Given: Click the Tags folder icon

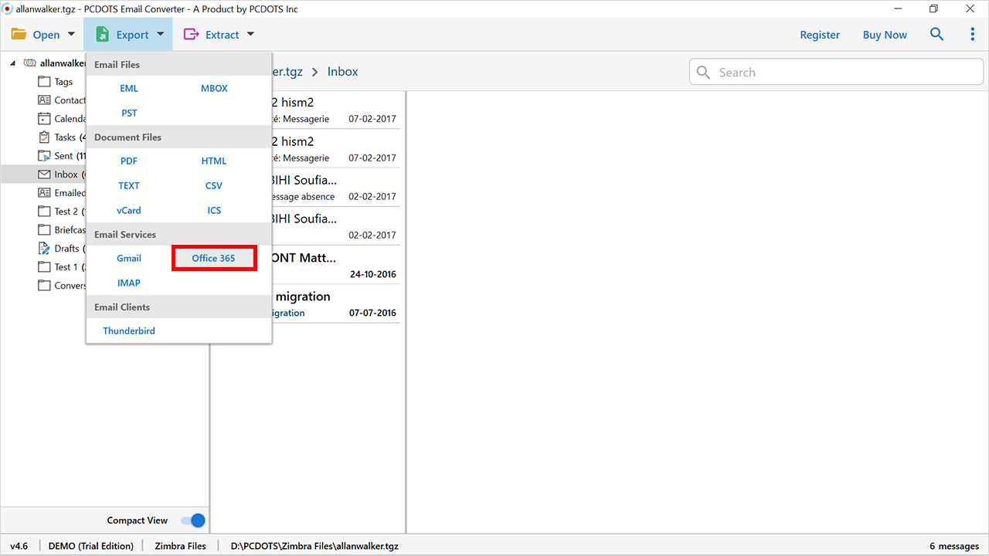Looking at the screenshot, I should click(44, 81).
